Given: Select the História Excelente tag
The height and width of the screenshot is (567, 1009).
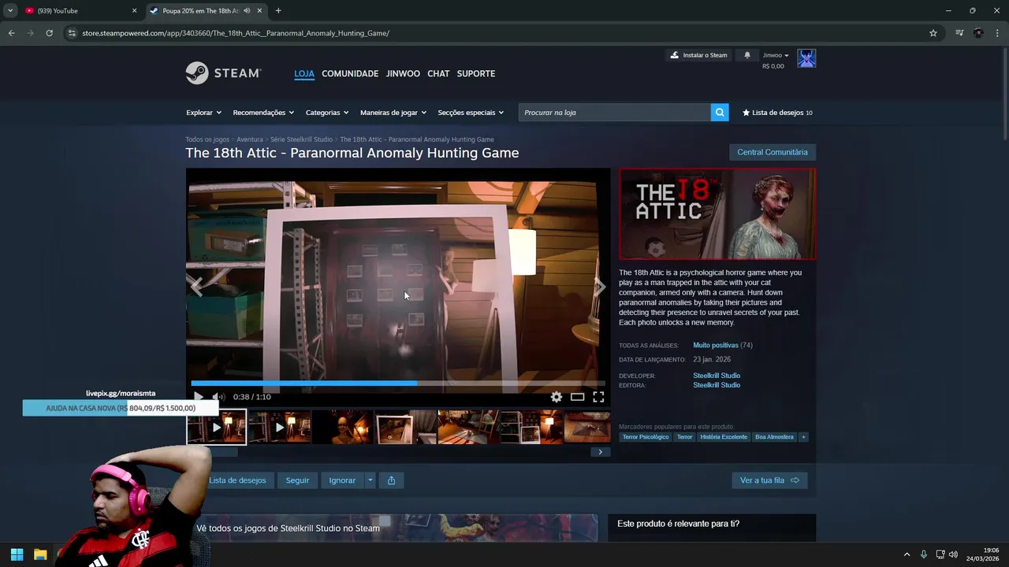Looking at the screenshot, I should (724, 437).
